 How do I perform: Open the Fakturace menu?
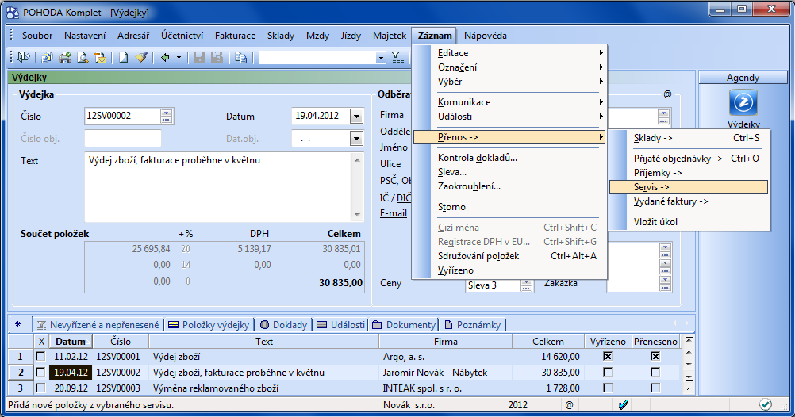coord(235,36)
